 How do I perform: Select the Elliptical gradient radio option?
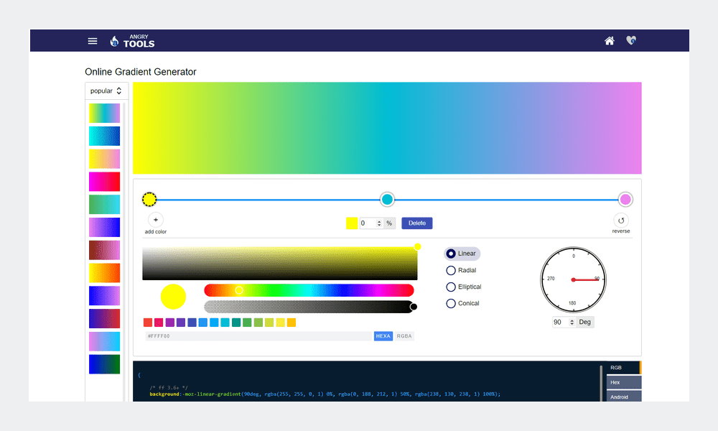[451, 287]
